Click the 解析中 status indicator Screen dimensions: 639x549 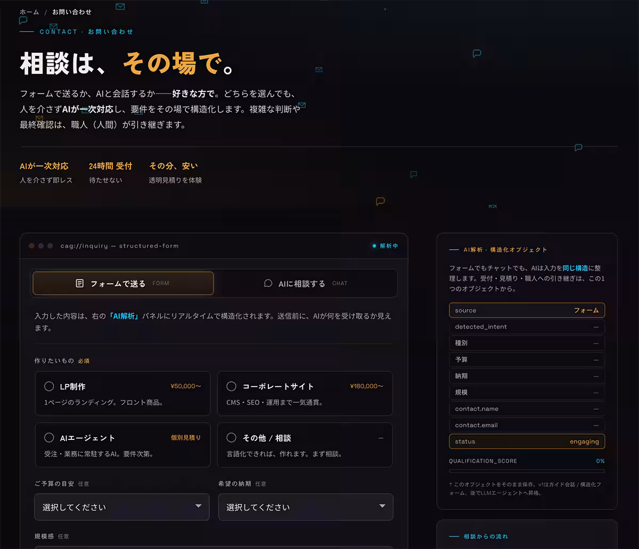386,246
